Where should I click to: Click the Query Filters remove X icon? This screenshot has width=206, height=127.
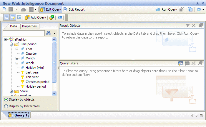194,63
